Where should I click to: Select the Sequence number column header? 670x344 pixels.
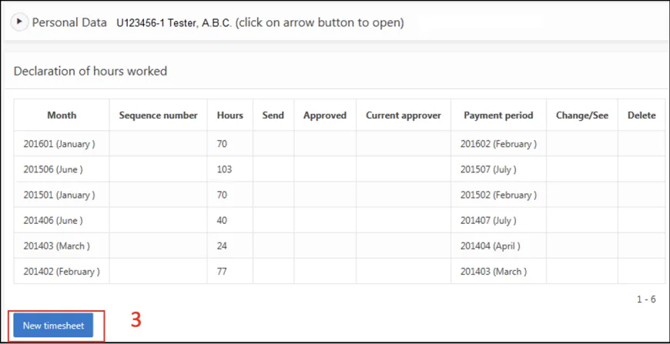click(159, 115)
